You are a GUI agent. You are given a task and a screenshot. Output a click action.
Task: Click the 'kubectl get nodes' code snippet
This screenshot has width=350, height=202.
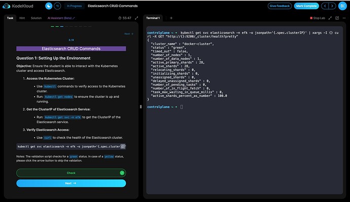coord(59,97)
